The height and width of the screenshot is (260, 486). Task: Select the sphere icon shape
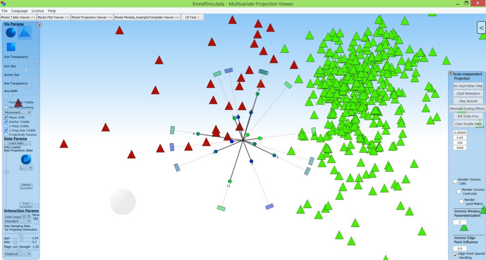click(x=10, y=33)
